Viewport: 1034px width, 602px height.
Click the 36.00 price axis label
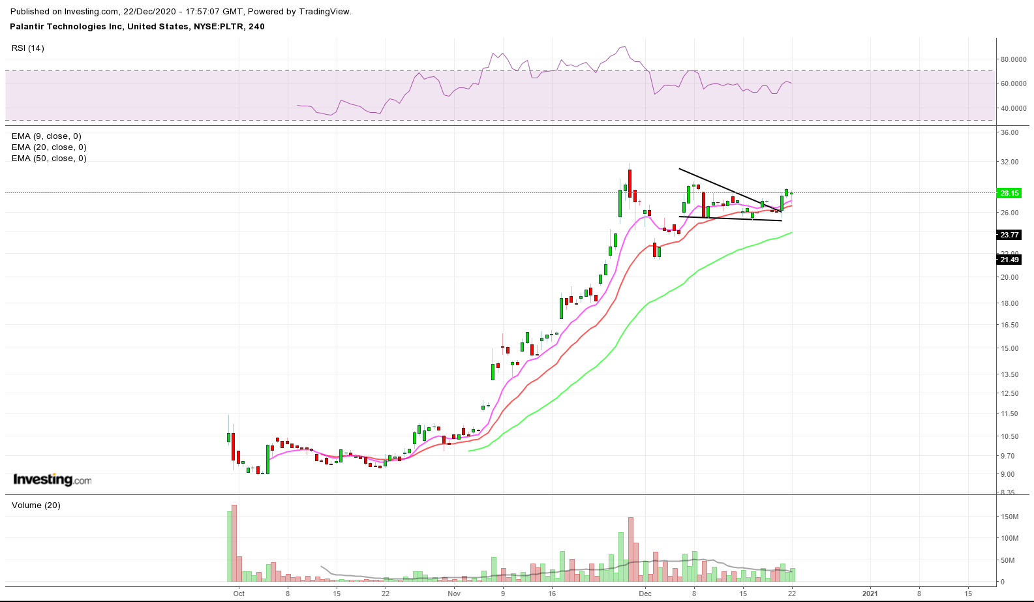click(1009, 132)
